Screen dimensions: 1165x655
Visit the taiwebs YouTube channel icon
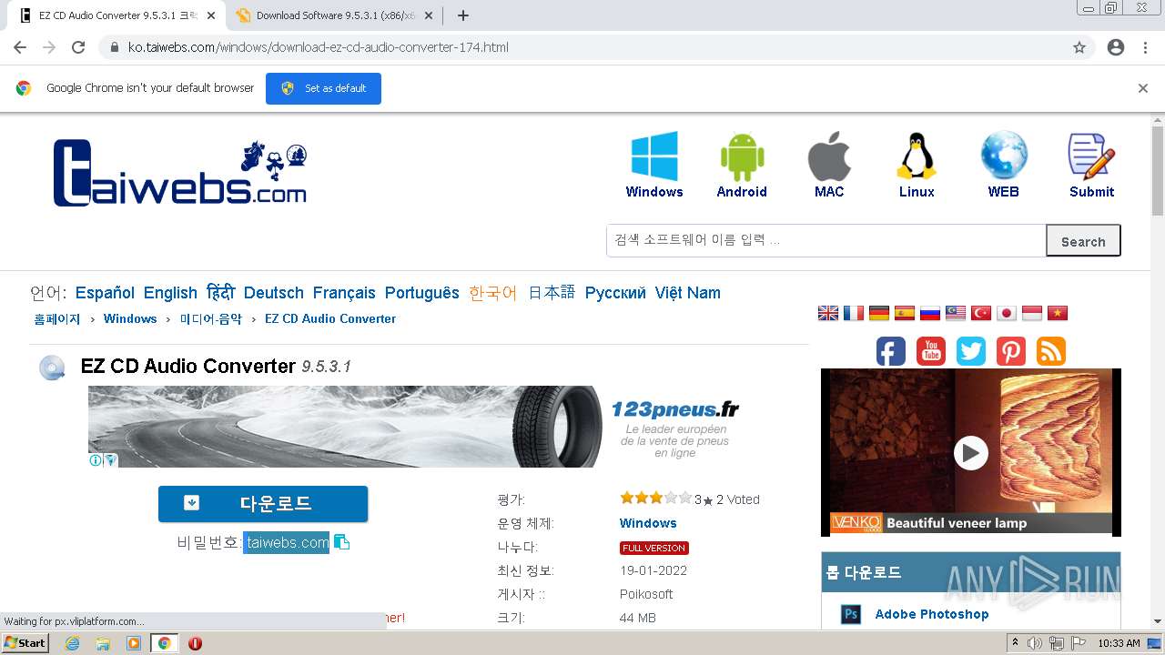tap(931, 351)
